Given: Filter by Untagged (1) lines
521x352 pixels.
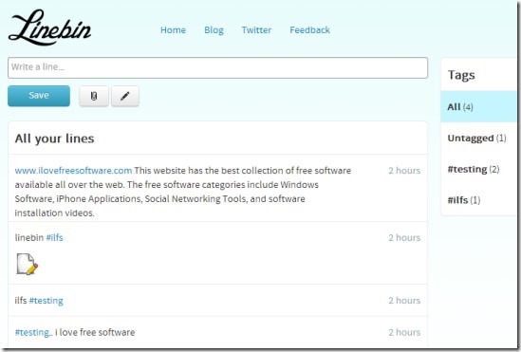Looking at the screenshot, I should point(478,138).
